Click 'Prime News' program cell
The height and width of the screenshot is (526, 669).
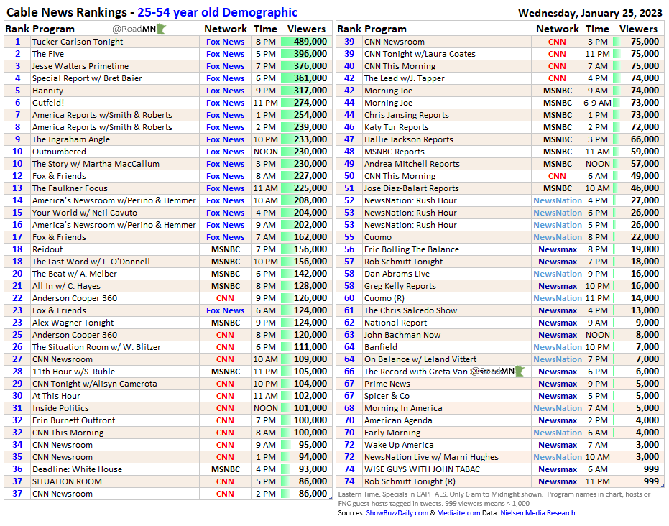click(447, 384)
